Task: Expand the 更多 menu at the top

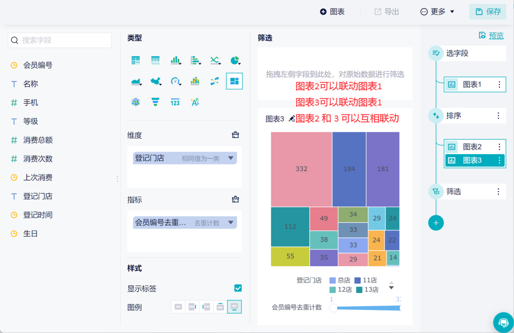Action: tap(437, 12)
